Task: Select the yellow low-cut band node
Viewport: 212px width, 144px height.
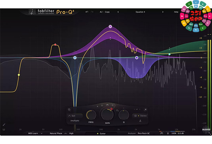Action: pyautogui.click(x=19, y=75)
